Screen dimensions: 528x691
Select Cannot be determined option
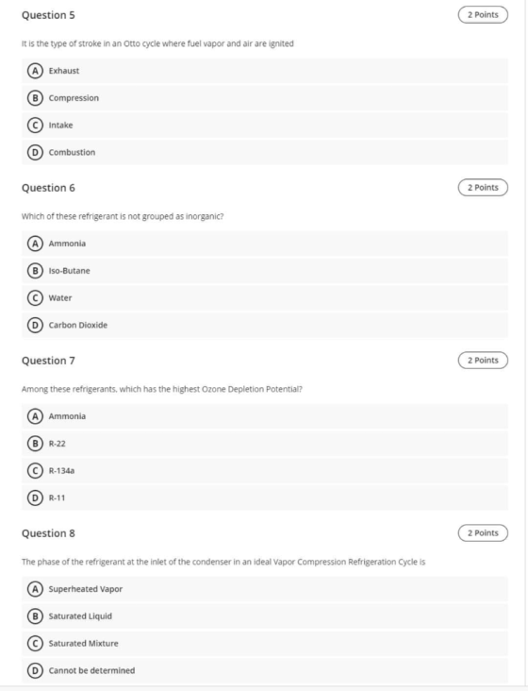[x=265, y=670]
